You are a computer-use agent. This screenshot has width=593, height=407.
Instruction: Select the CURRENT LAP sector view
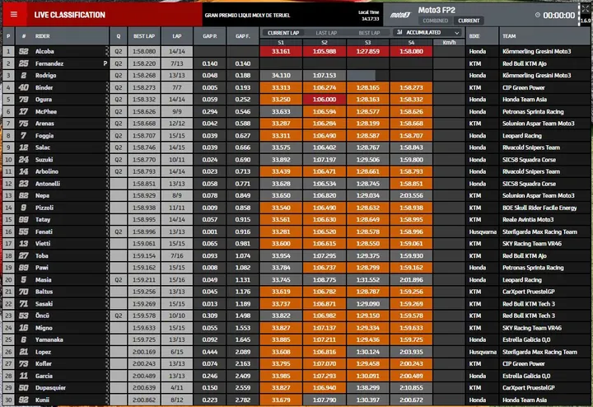point(283,33)
